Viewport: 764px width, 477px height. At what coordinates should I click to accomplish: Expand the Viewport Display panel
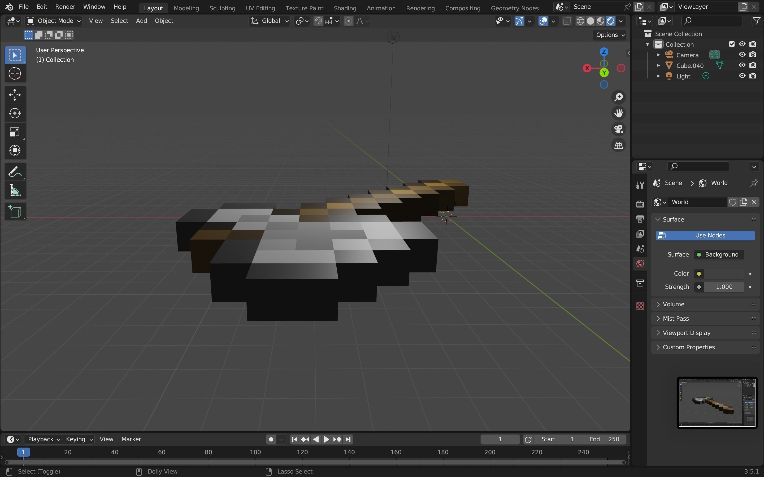705,333
